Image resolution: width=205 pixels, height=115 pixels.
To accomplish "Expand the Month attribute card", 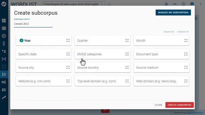I will coord(186,41).
